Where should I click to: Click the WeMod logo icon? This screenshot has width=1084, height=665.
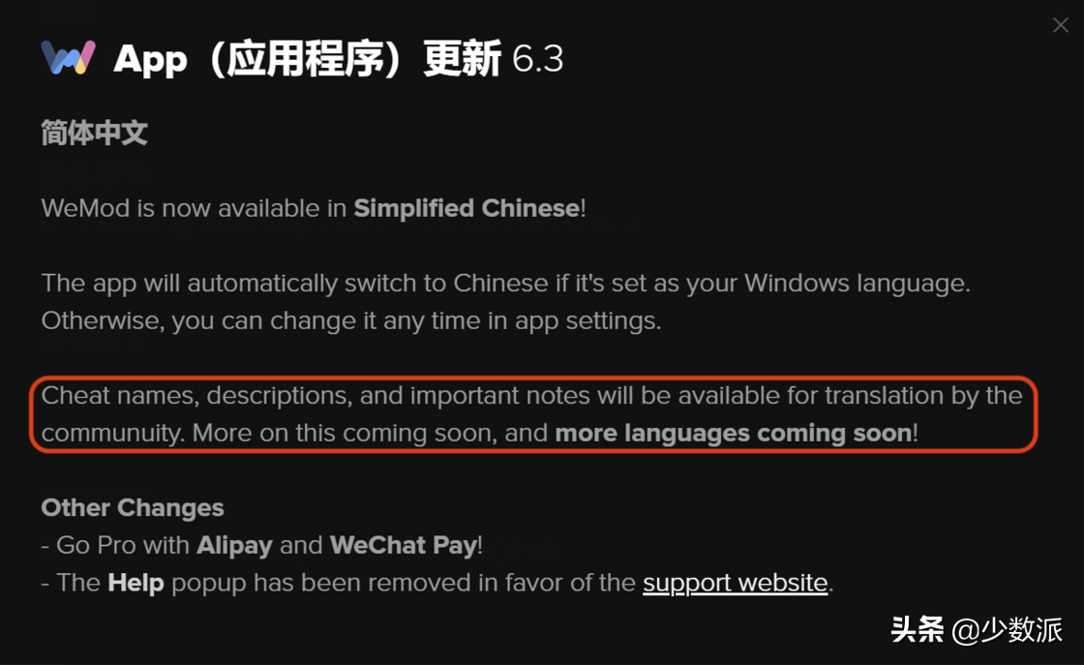point(68,57)
